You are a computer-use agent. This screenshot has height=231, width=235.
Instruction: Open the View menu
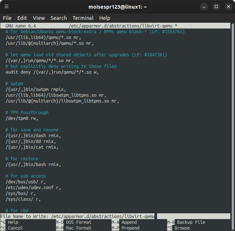(x=39, y=18)
